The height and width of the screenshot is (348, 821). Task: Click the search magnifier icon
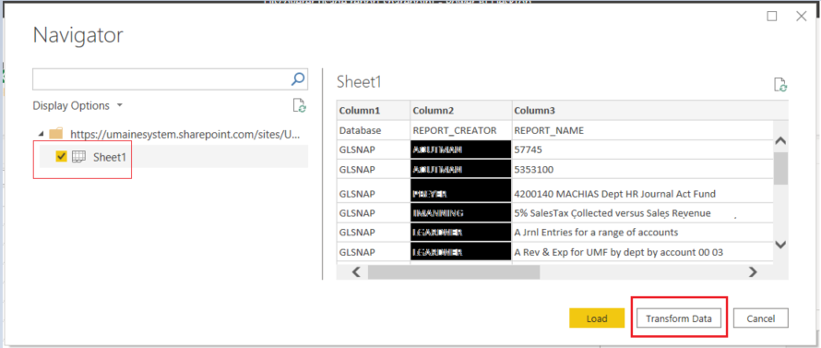click(x=298, y=79)
